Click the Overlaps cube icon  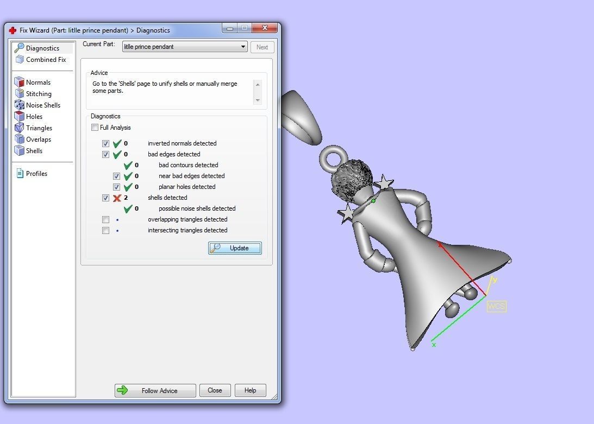20,139
